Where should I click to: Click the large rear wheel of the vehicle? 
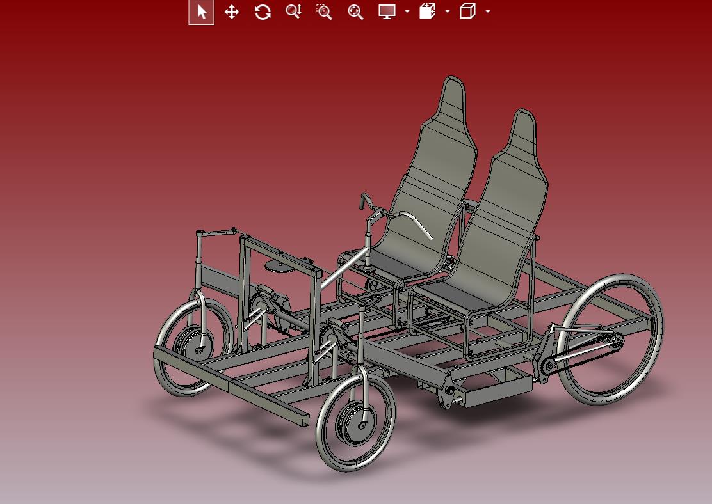611,340
